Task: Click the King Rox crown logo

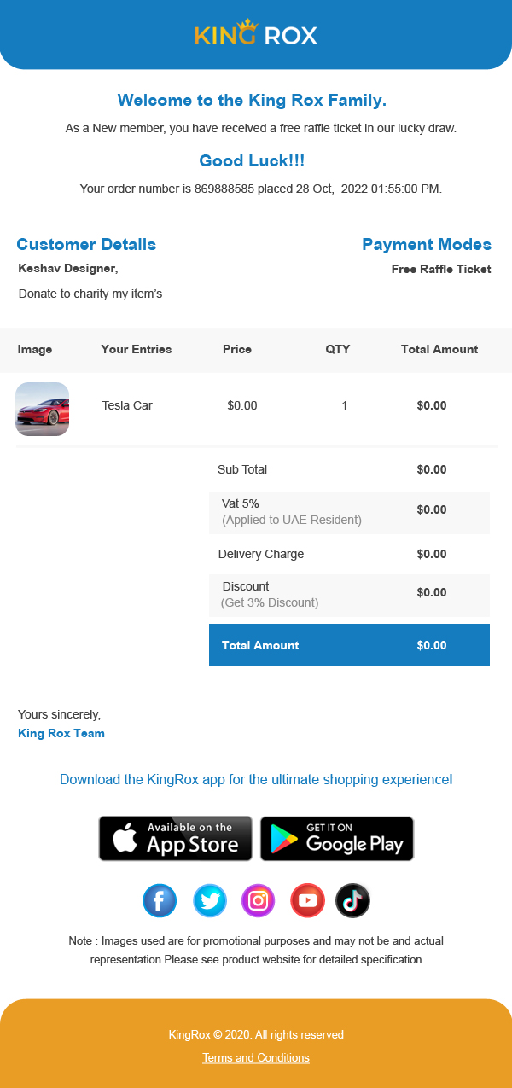Action: [x=256, y=34]
